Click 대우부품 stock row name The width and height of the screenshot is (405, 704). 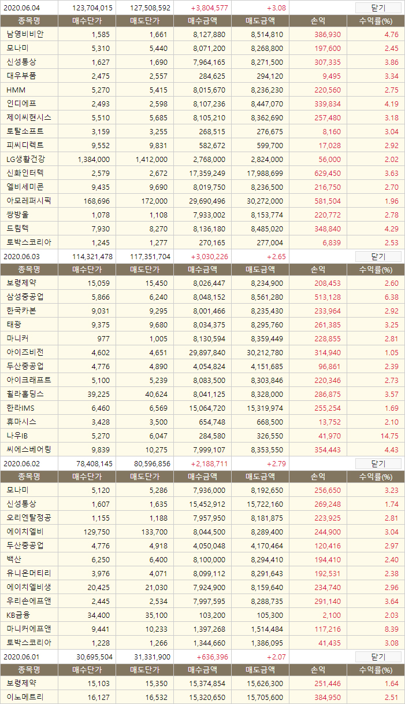click(x=21, y=76)
